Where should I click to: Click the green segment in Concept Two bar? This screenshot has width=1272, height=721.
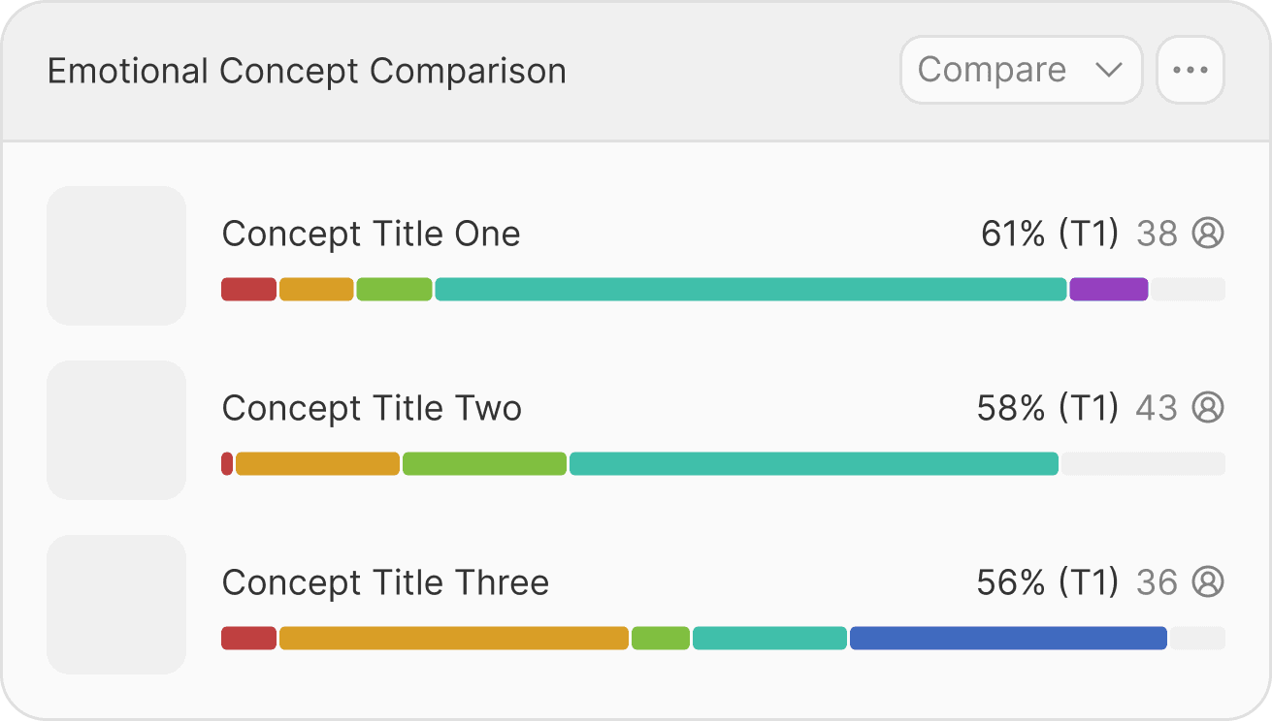pos(484,463)
